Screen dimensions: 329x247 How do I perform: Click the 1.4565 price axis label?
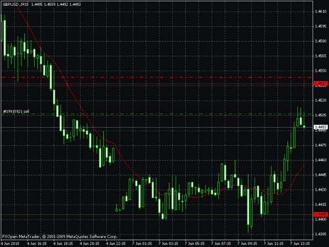tap(321, 56)
